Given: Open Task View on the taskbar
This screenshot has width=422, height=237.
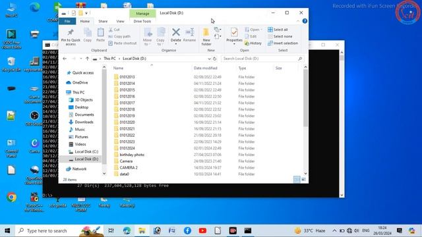Looking at the screenshot, I should (x=111, y=230).
